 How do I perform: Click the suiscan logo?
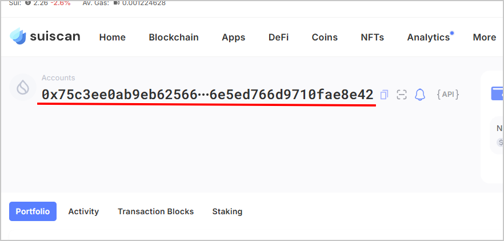[45, 36]
